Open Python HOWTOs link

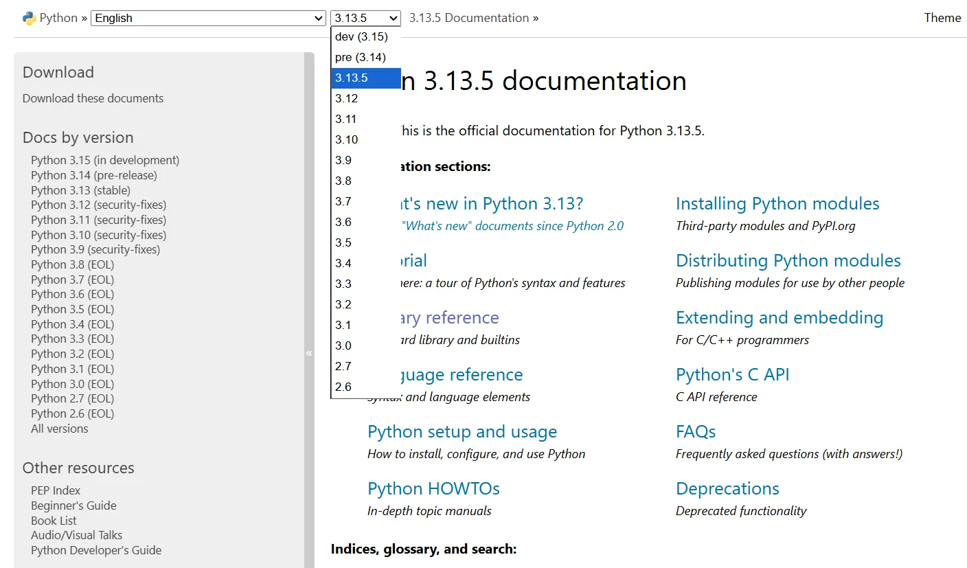[x=433, y=489]
